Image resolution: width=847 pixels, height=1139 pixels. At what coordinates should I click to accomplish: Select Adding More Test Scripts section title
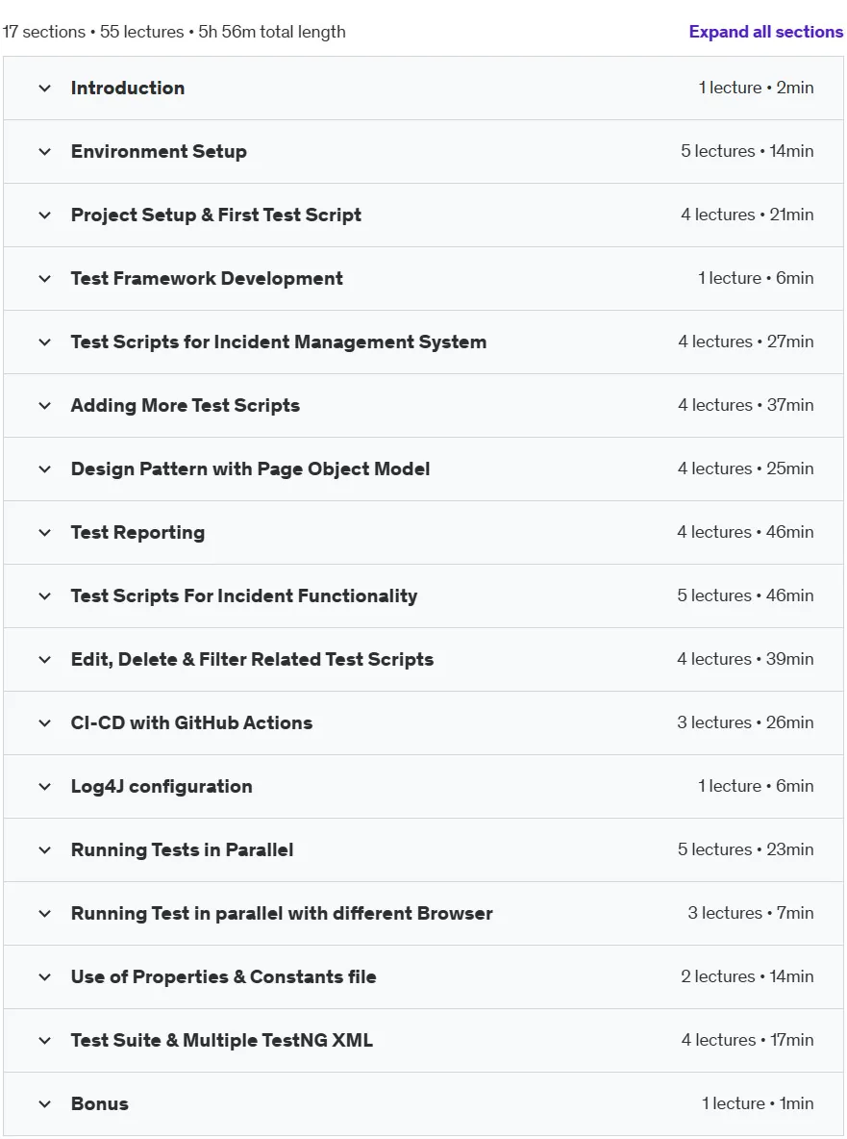186,405
